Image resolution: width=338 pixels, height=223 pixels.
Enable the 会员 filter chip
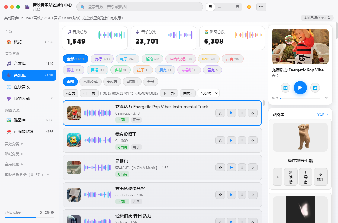(x=151, y=82)
